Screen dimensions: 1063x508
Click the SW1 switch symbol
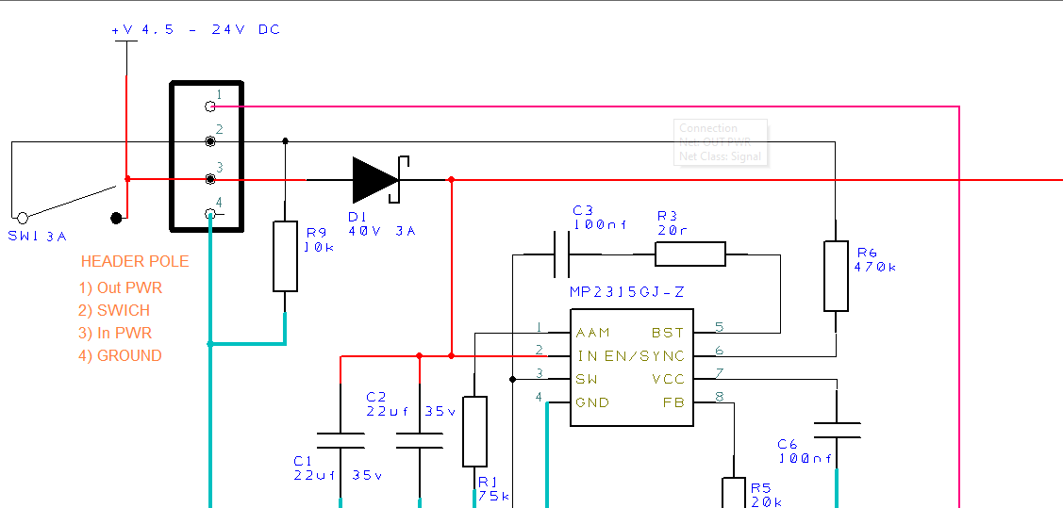click(x=71, y=204)
